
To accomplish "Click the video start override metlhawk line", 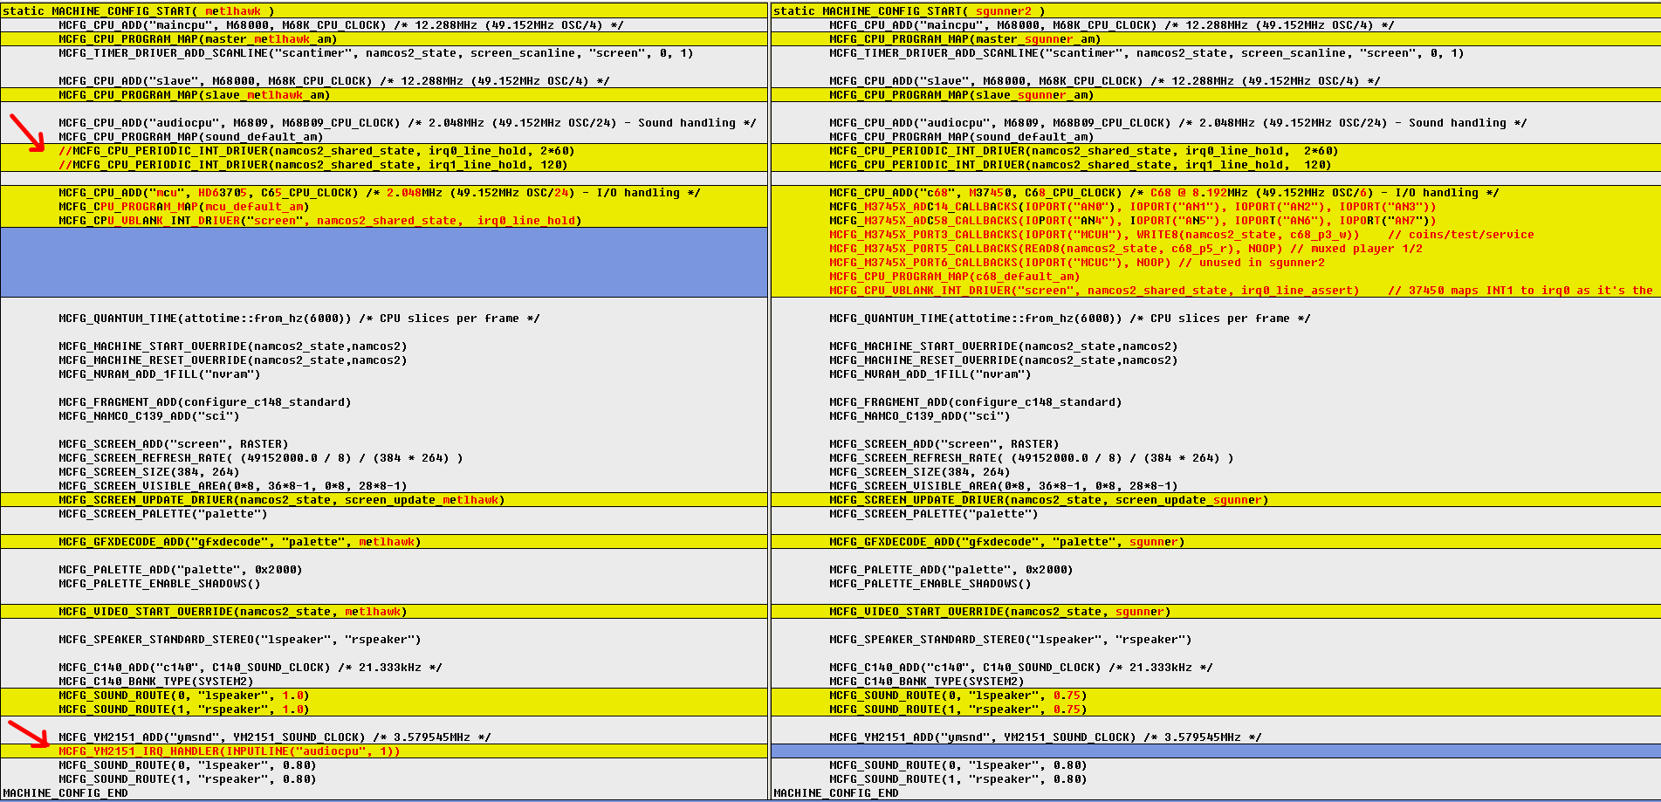I will pos(232,612).
